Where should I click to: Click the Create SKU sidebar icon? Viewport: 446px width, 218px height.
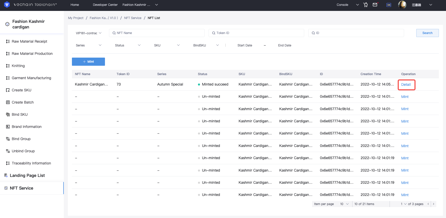coord(8,90)
